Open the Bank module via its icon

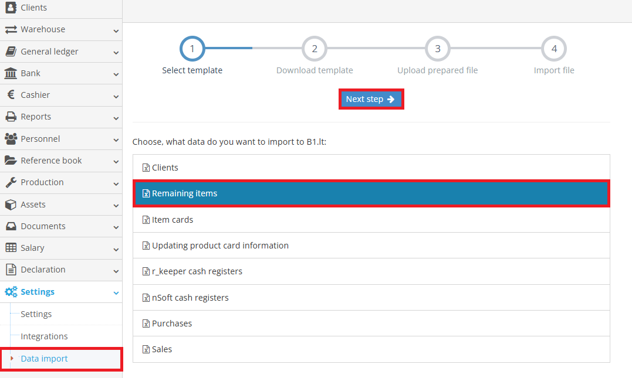[9, 73]
